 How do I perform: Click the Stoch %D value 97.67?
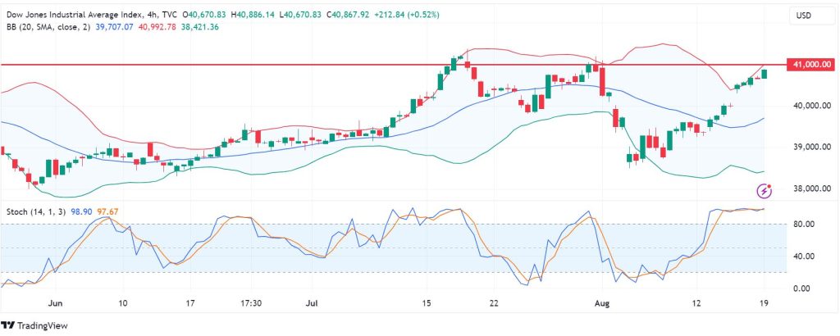point(106,212)
